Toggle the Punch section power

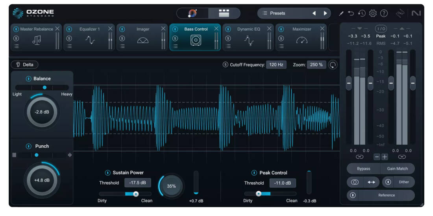28,146
